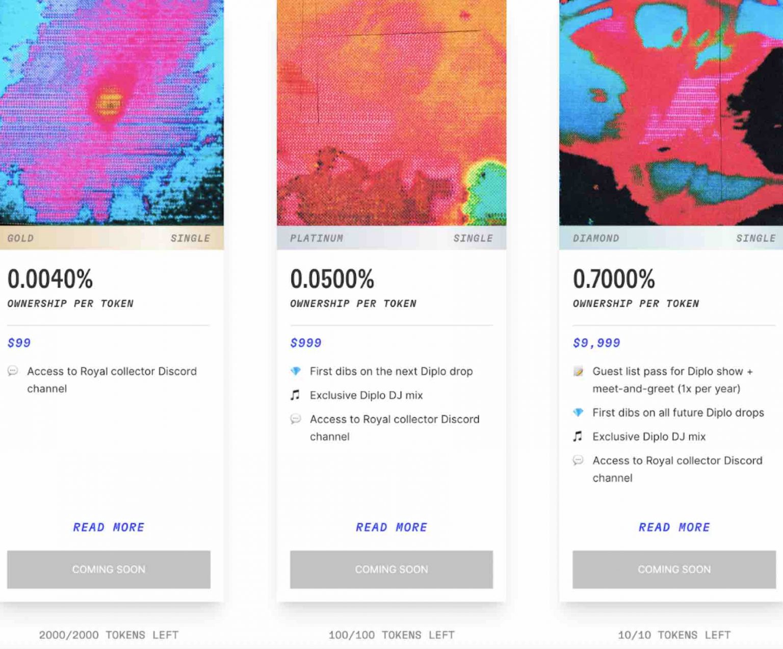The image size is (783, 649).
Task: Open Read More on the Diamond tier
Action: [x=674, y=527]
